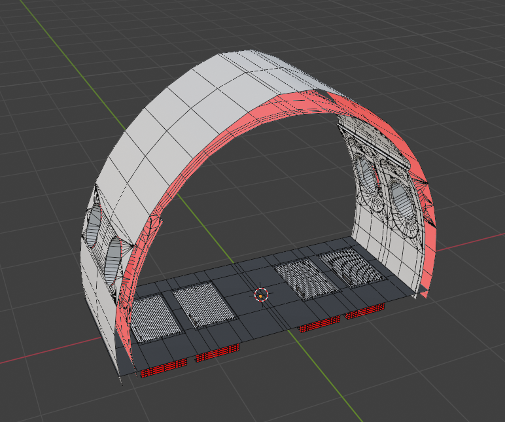Select the rightmost floor grate panel

click(x=353, y=267)
